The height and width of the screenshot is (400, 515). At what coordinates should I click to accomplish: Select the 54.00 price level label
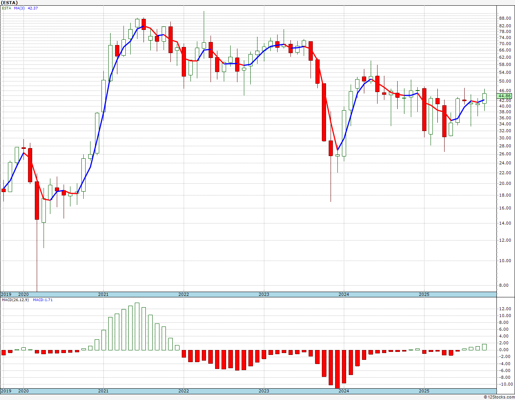click(x=505, y=72)
